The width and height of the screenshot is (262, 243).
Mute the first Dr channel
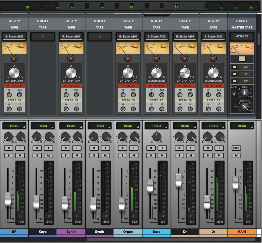(191, 156)
